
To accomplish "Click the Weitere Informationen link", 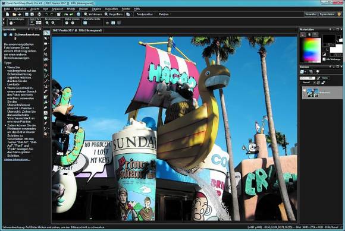I will (x=17, y=160).
